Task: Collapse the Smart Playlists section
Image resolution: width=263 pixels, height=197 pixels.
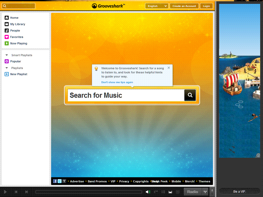Action: [x=7, y=55]
